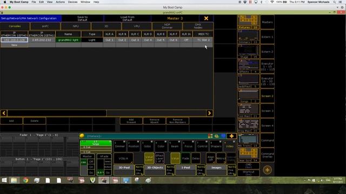346x194 pixels.
Task: Click the Wi-Fi icon in Mac menu bar
Action: click(x=272, y=2)
